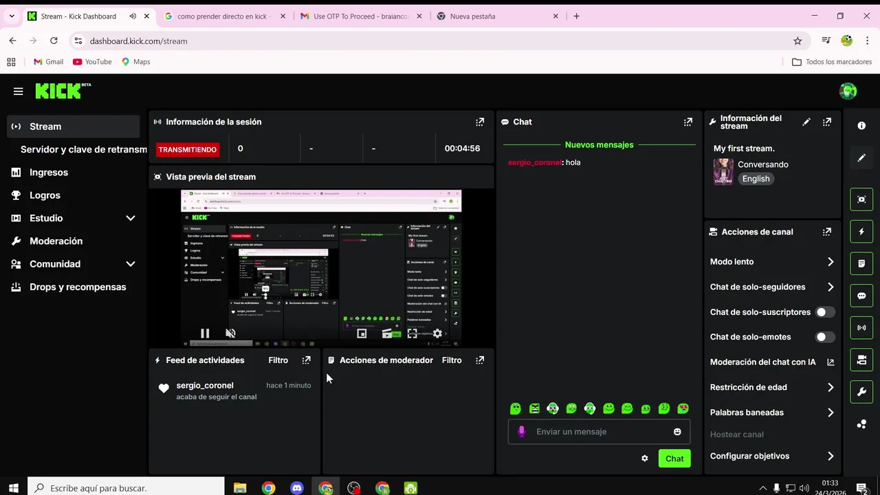Select Stream in the left sidebar
Image resolution: width=880 pixels, height=495 pixels.
pos(74,126)
